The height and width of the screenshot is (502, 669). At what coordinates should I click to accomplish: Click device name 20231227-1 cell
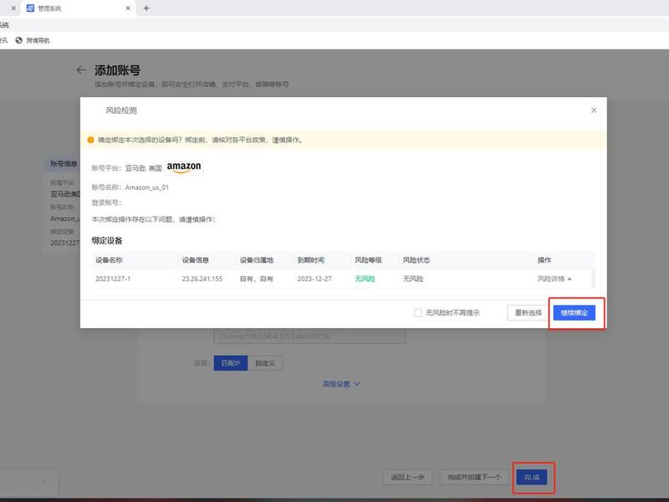coord(113,279)
